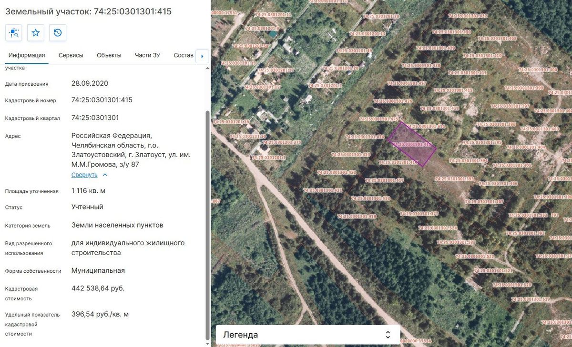
Task: Click cadastral cost 442 538,64 руб.
Action: [x=98, y=288]
